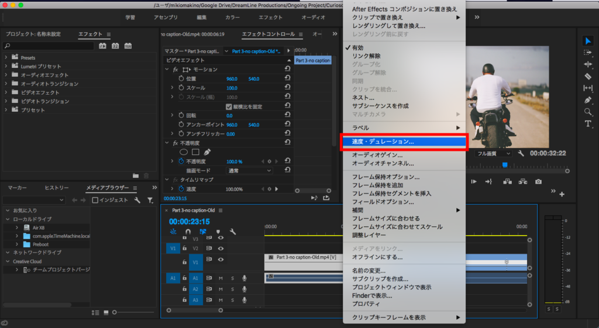Toggle linked selection icon in timeline
The height and width of the screenshot is (328, 599).
pyautogui.click(x=203, y=232)
